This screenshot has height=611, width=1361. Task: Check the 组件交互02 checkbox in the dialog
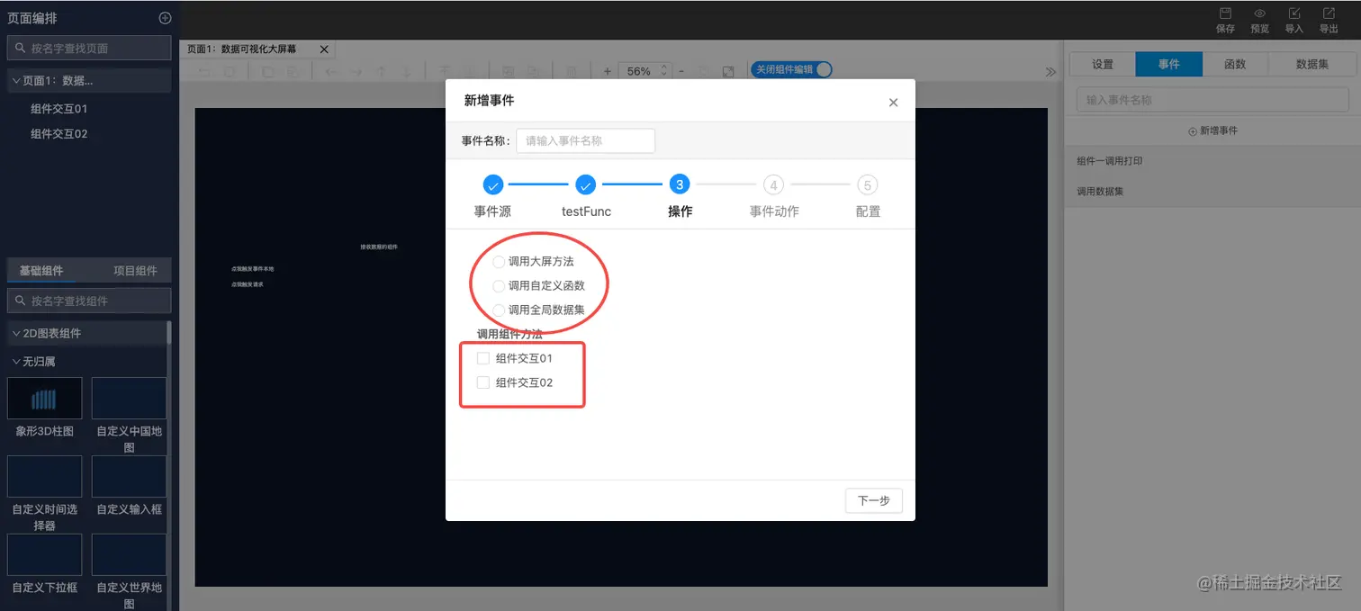point(483,382)
